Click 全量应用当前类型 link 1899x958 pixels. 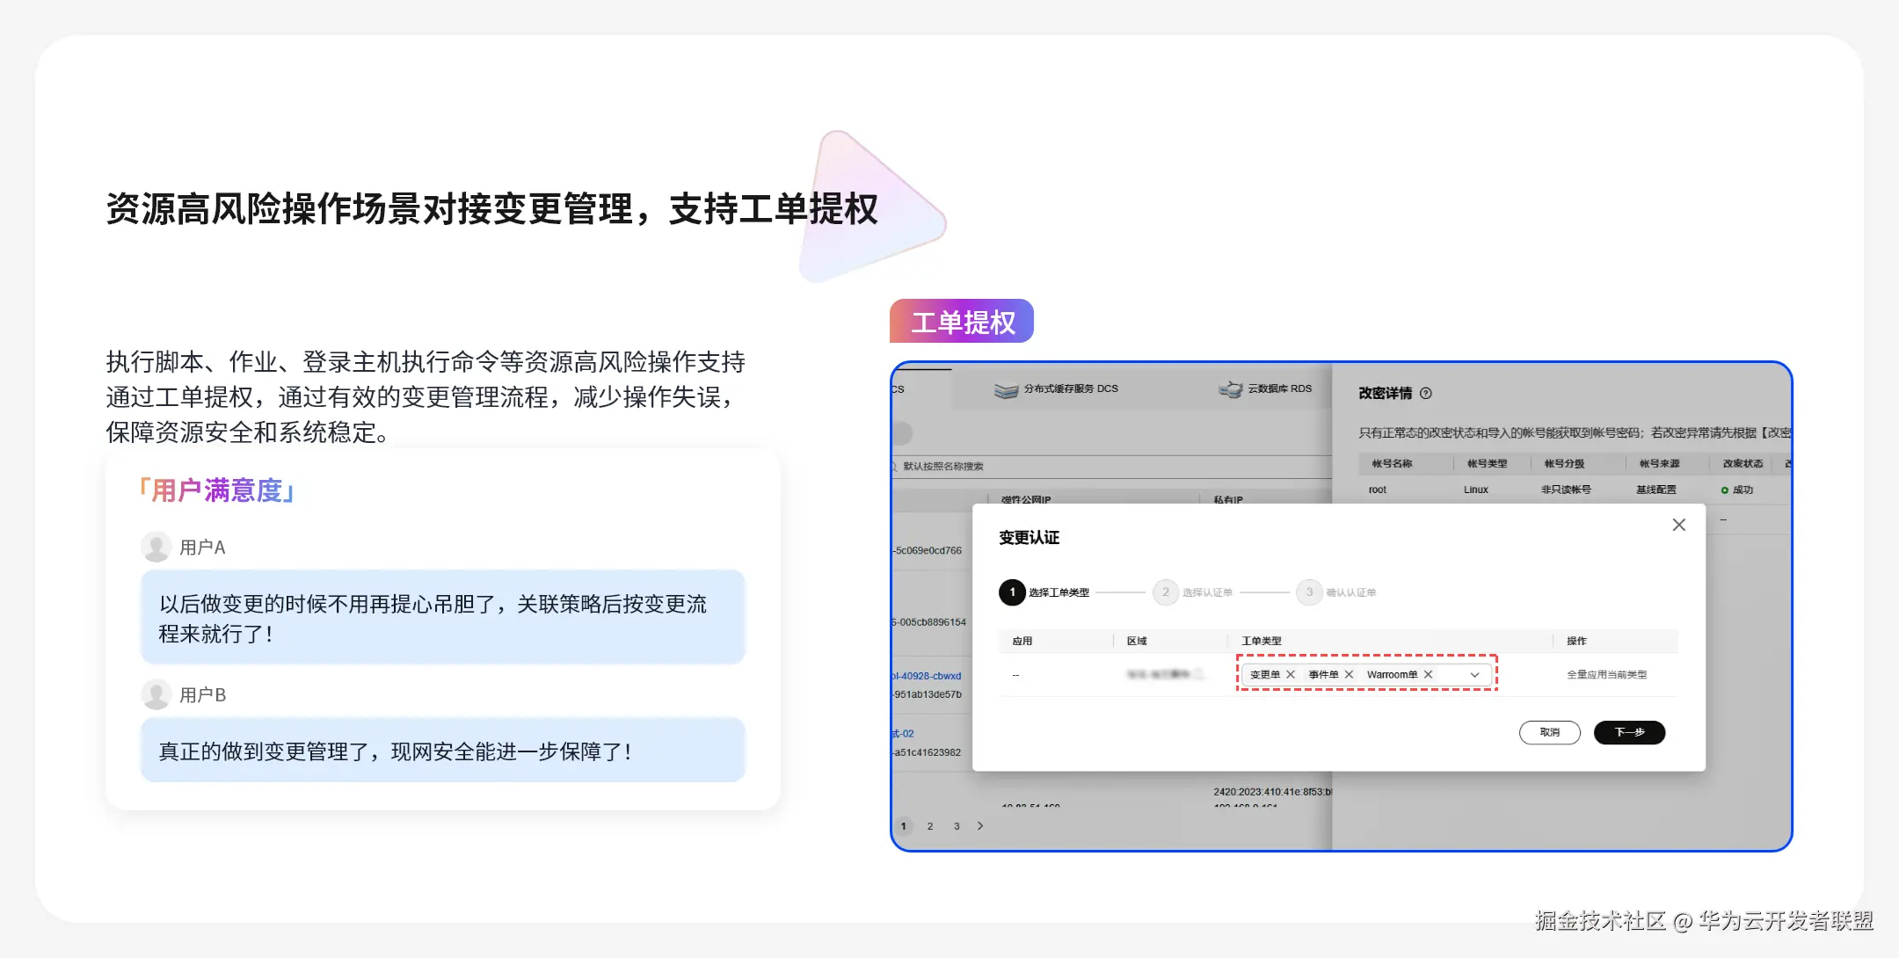(1606, 674)
